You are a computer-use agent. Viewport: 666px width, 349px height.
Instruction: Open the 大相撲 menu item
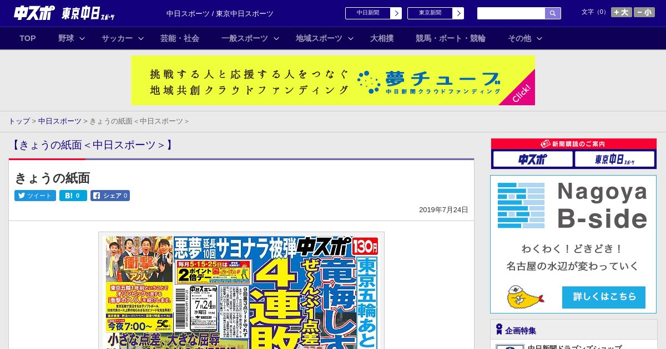point(382,38)
